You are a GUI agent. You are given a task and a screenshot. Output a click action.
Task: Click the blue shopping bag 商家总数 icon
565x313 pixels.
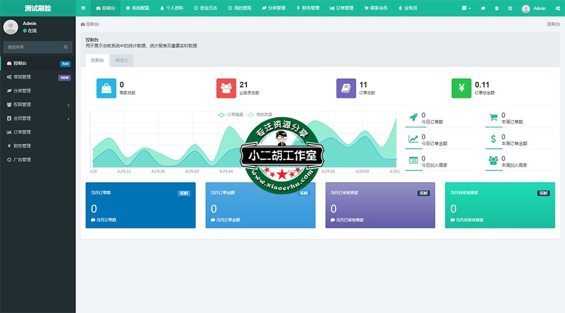tap(106, 88)
